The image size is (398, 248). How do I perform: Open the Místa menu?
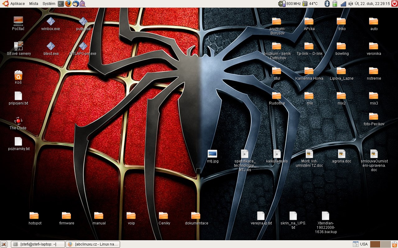point(34,4)
